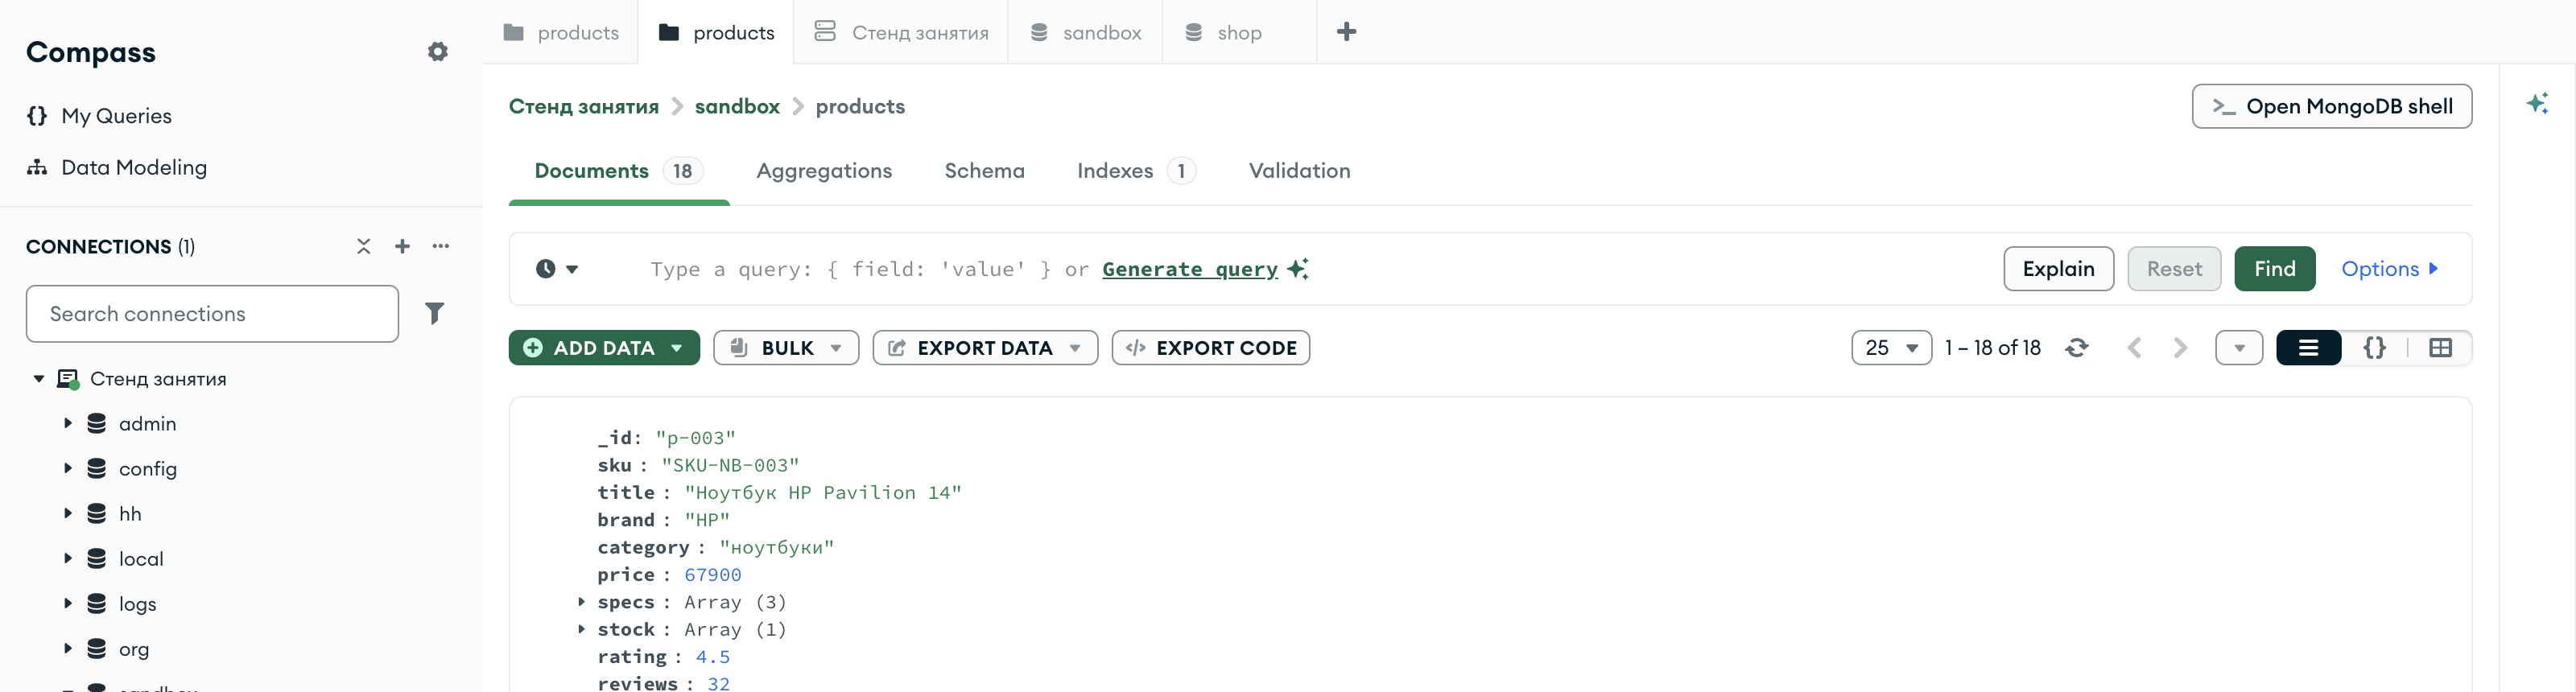
Task: Open MongoDB shell
Action: coord(2331,106)
